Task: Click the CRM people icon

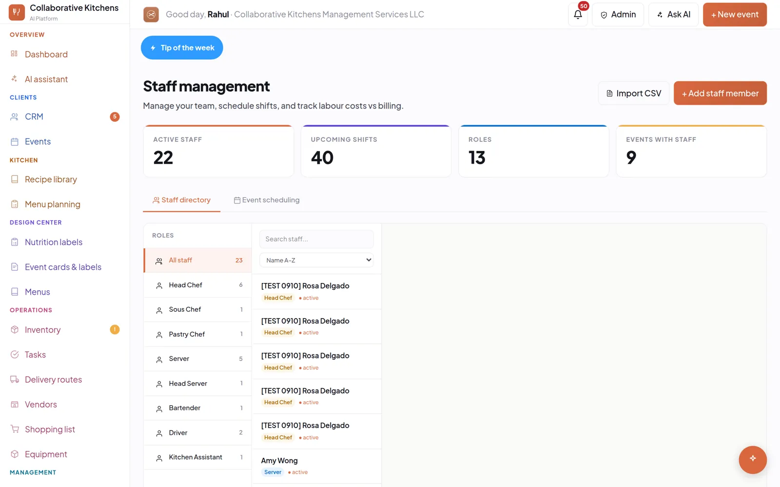Action: [14, 116]
